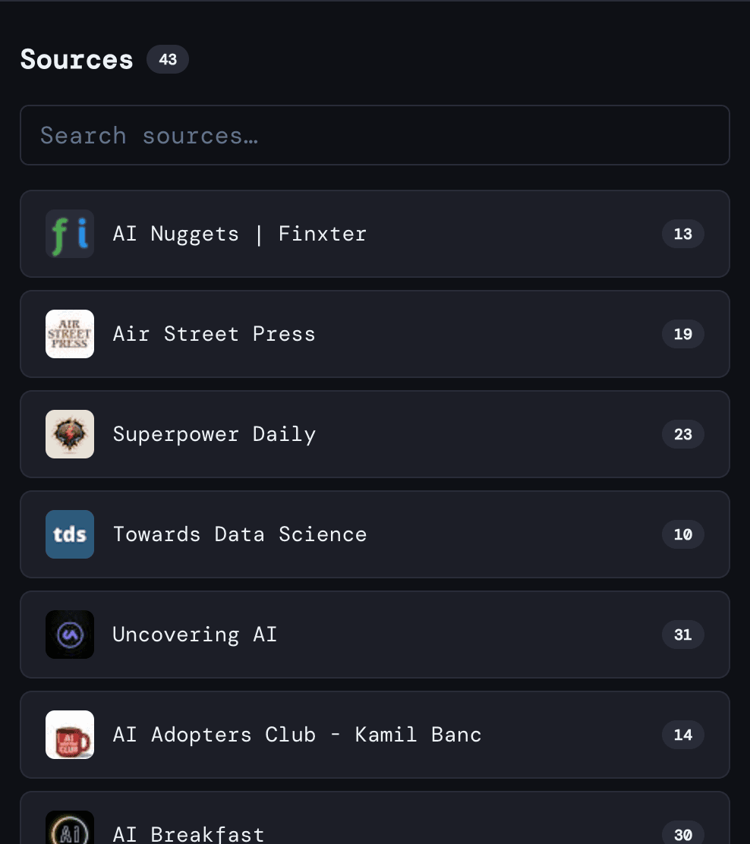The width and height of the screenshot is (750, 844).
Task: Open the Air Street Press source
Action: point(213,334)
